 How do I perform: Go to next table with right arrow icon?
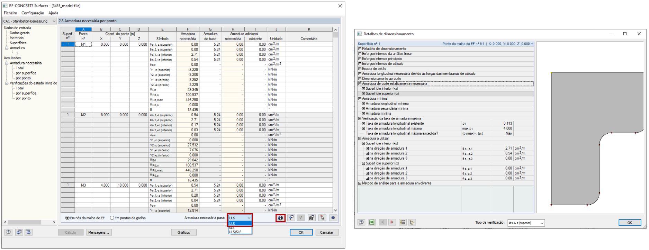28,232
